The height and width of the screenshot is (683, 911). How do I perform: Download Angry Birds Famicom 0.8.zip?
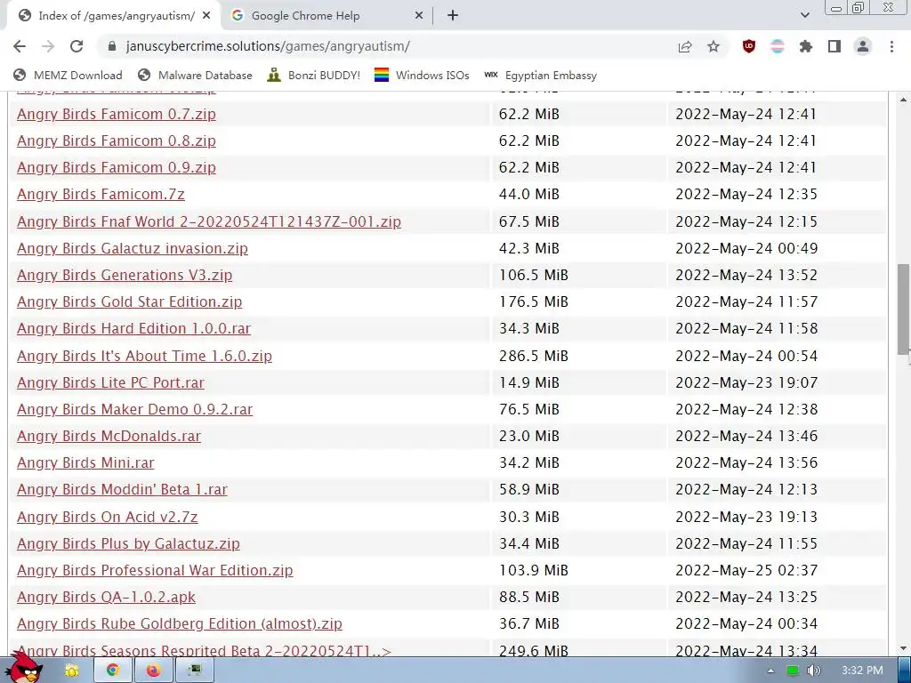click(x=117, y=141)
